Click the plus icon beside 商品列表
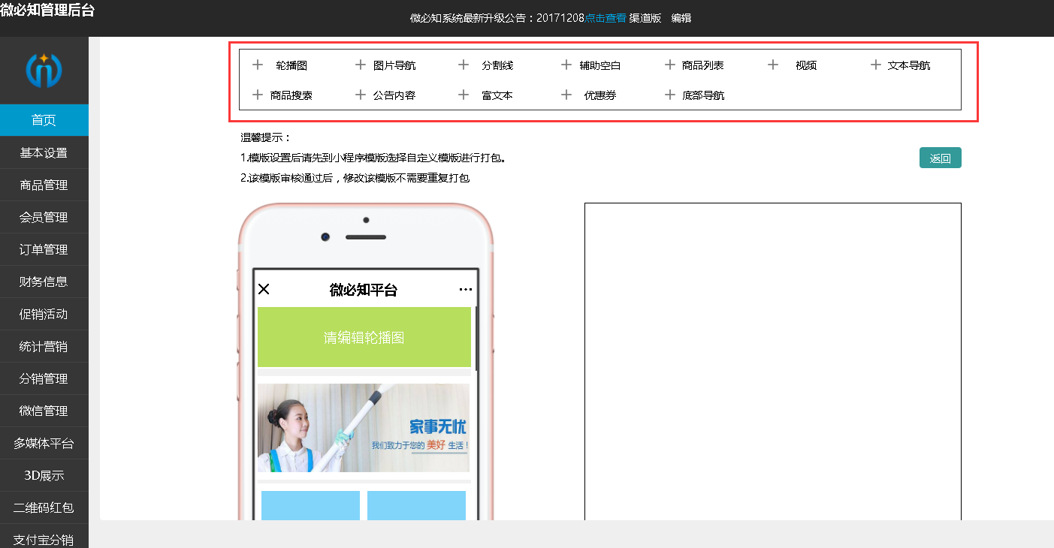Image resolution: width=1054 pixels, height=548 pixels. coord(670,65)
